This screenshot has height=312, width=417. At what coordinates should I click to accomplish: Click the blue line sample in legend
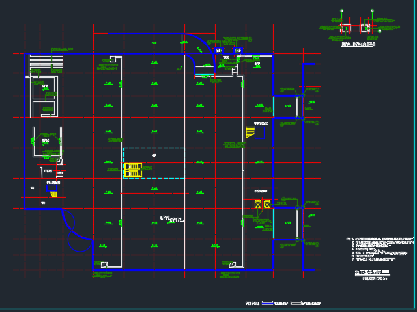[268, 304]
